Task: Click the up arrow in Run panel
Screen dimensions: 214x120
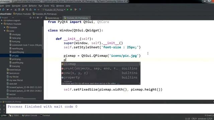Action: pos(4,106)
